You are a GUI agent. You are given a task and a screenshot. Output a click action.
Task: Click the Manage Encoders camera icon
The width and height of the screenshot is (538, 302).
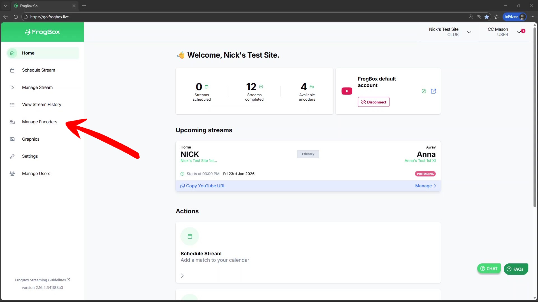point(12,122)
